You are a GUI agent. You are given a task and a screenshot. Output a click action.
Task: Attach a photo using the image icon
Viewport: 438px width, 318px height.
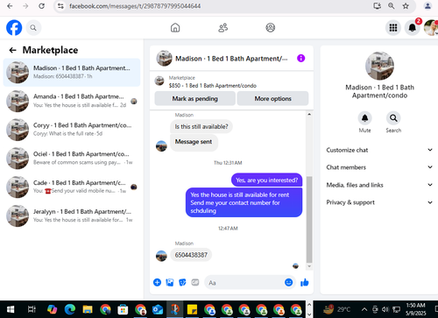[x=170, y=282]
